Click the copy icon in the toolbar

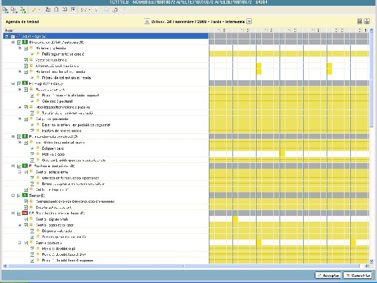click(x=48, y=9)
